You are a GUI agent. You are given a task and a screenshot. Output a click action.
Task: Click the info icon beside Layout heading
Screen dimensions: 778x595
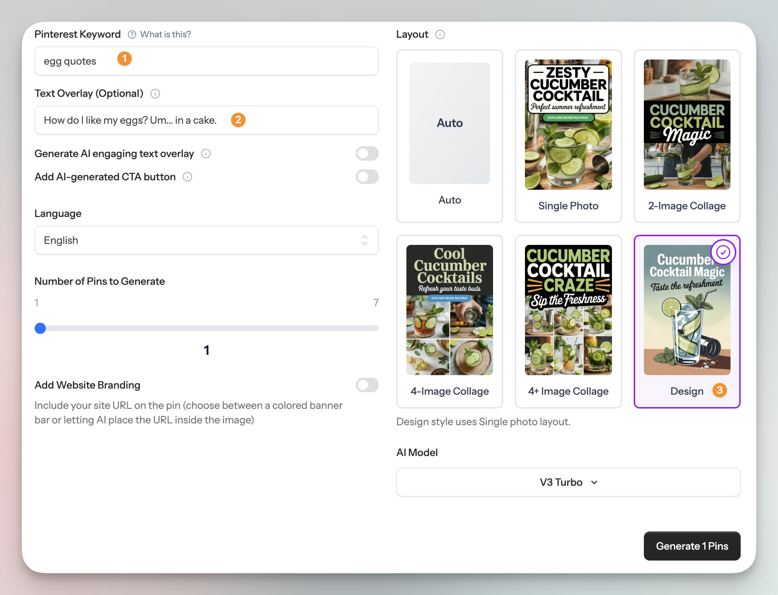click(440, 34)
